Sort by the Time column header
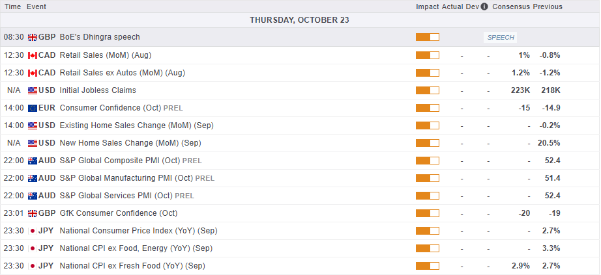This screenshot has width=601, height=275. (x=12, y=7)
